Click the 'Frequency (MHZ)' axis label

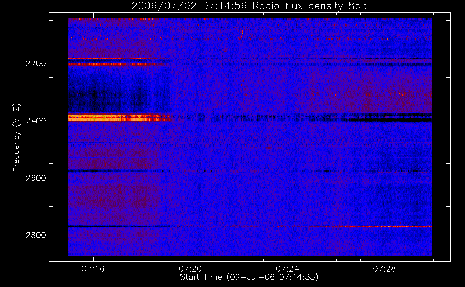click(x=16, y=138)
